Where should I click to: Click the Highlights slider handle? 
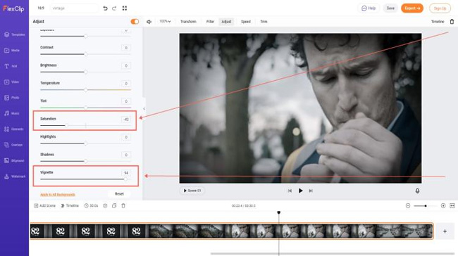pos(85,143)
